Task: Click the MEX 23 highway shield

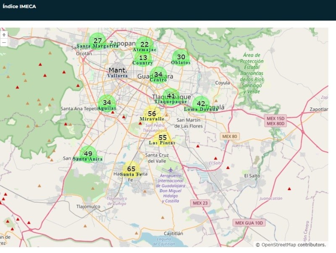Action: pyautogui.click(x=200, y=203)
